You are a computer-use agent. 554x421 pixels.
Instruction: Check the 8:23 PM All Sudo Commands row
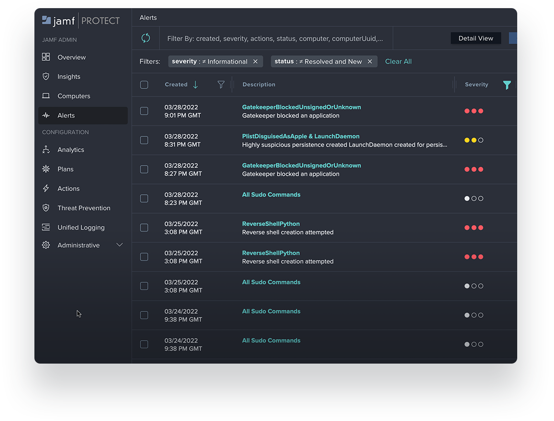144,199
